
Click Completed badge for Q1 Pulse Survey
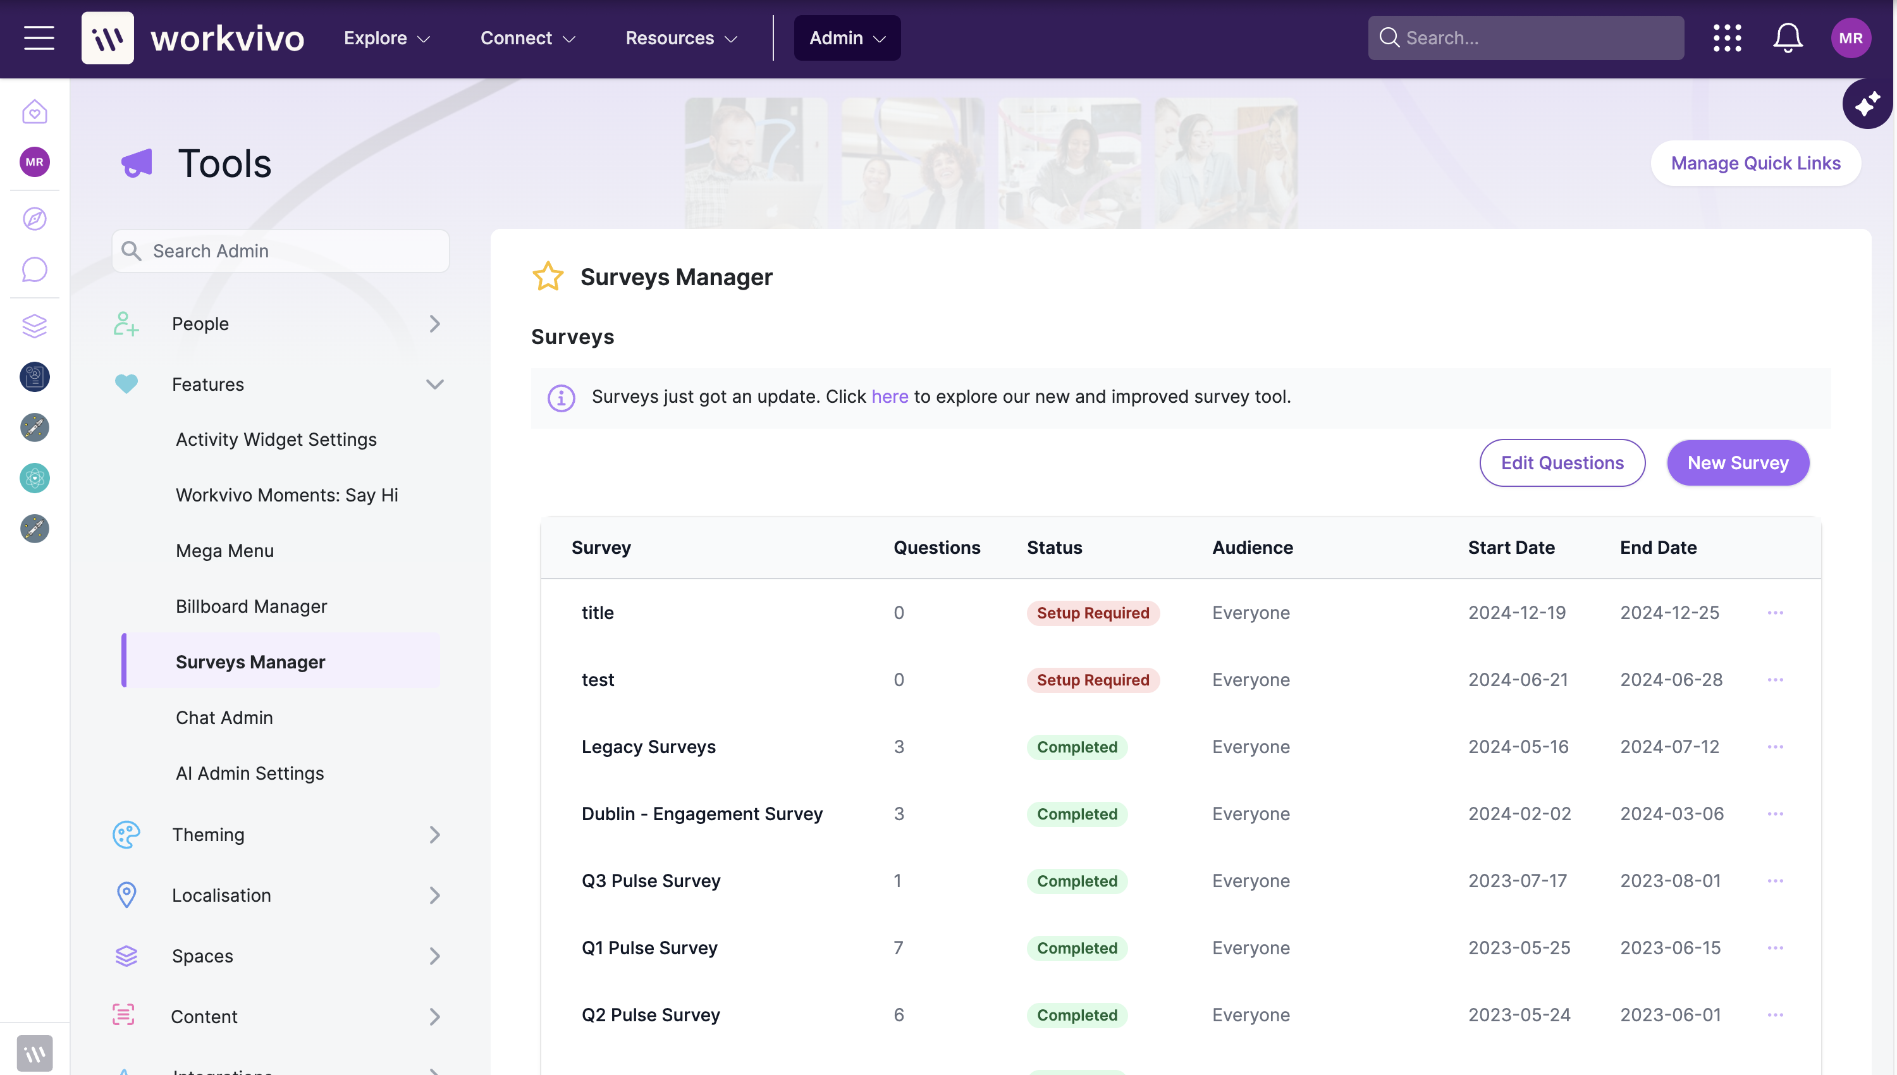point(1076,948)
